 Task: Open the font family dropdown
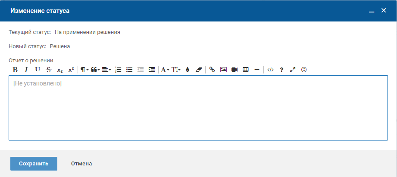click(x=165, y=70)
